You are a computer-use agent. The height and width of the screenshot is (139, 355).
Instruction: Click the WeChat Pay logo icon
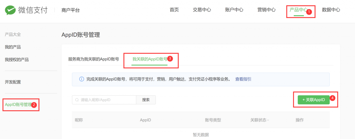coord(10,10)
